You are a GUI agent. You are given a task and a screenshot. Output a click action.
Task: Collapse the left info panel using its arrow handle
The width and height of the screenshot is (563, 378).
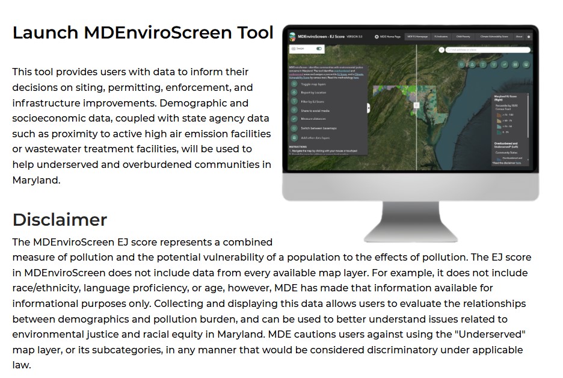(x=368, y=108)
